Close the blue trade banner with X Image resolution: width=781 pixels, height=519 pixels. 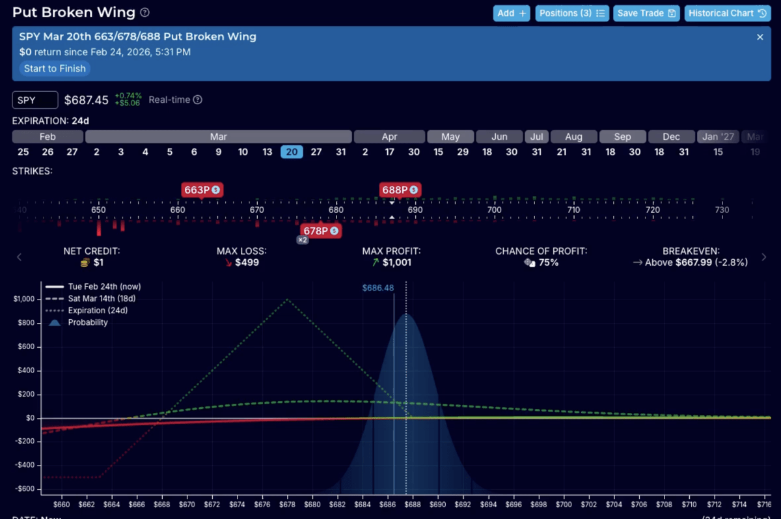tap(760, 37)
